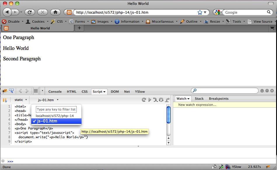The height and width of the screenshot is (170, 277).
Task: Select the Hello World browser tab
Action: (38, 28)
